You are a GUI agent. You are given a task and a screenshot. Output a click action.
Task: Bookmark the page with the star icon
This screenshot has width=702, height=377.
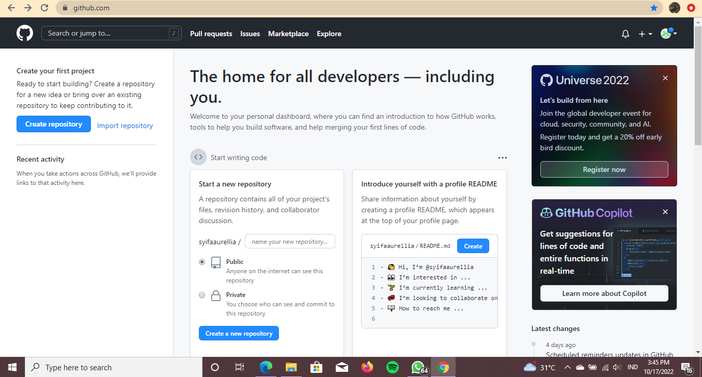654,8
